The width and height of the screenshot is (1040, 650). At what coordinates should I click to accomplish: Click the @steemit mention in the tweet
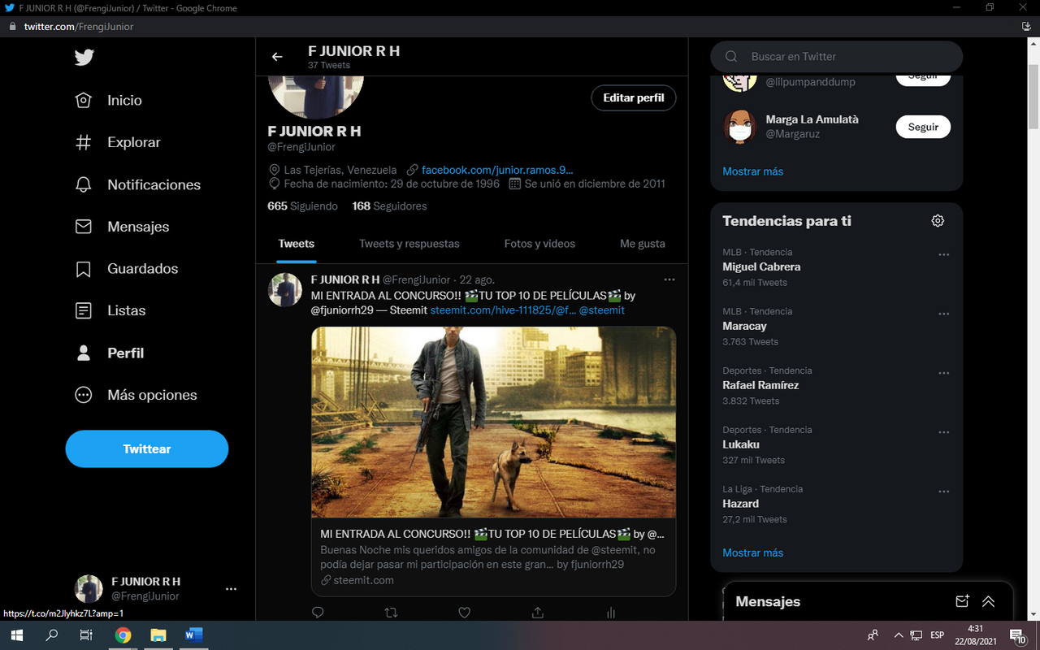coord(602,310)
